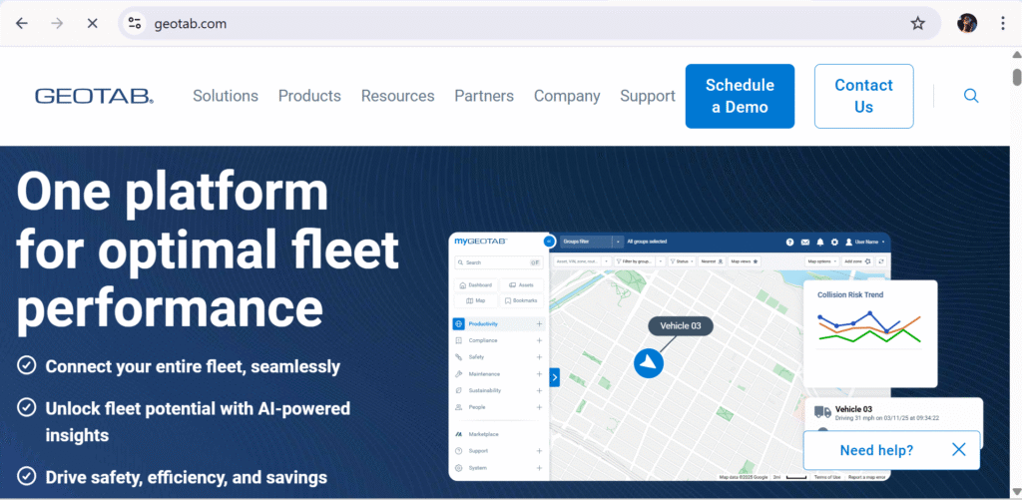Expand the Safety plus sign
Screen dimensions: 1022x500
pyautogui.click(x=539, y=357)
